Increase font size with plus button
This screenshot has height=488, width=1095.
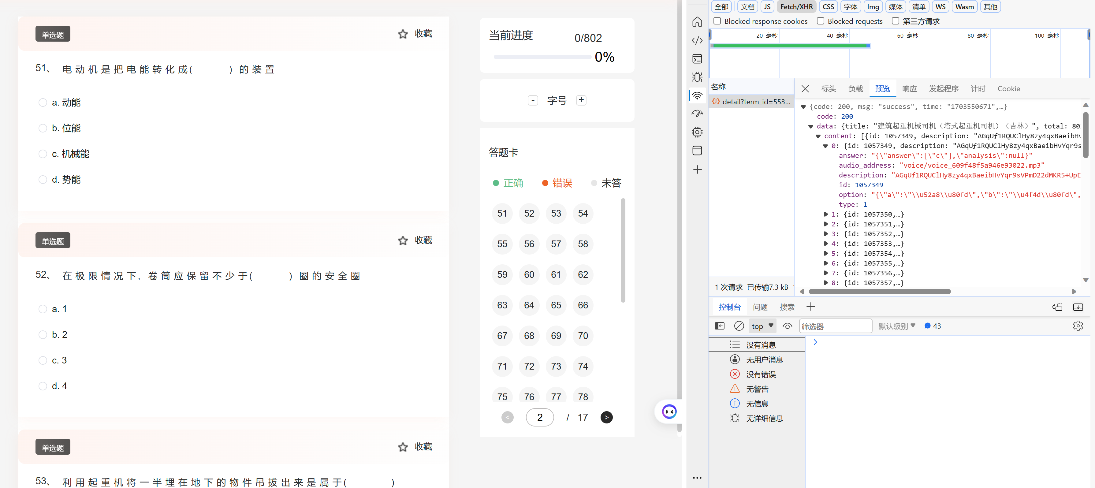point(581,100)
